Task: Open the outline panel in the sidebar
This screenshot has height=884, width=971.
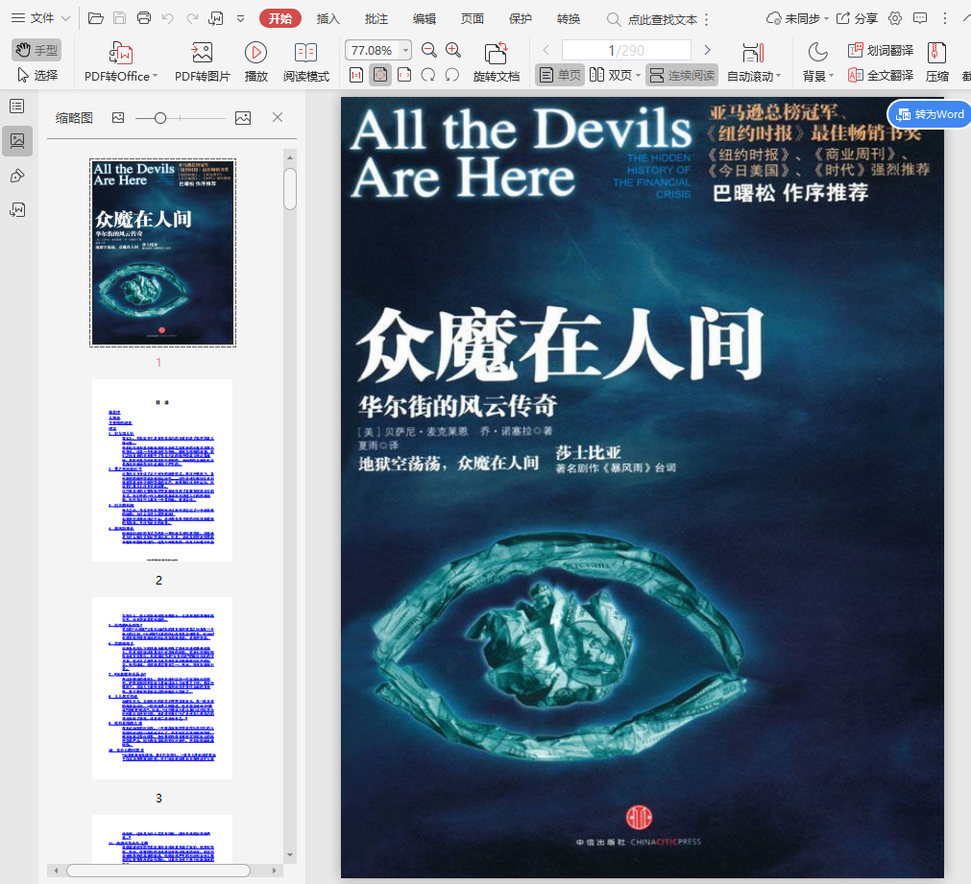Action: click(x=17, y=107)
